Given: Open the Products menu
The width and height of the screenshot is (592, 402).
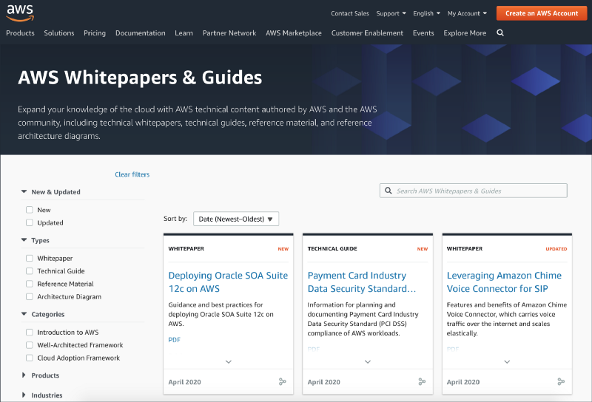Looking at the screenshot, I should point(21,33).
